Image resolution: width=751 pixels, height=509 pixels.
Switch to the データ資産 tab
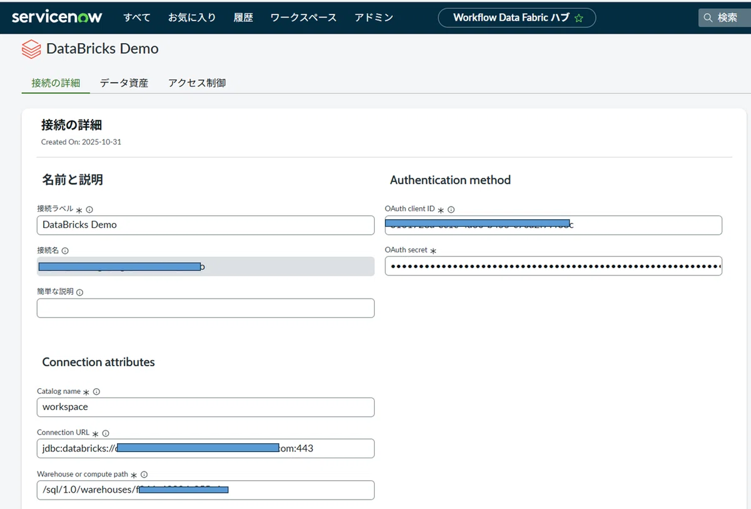point(124,83)
